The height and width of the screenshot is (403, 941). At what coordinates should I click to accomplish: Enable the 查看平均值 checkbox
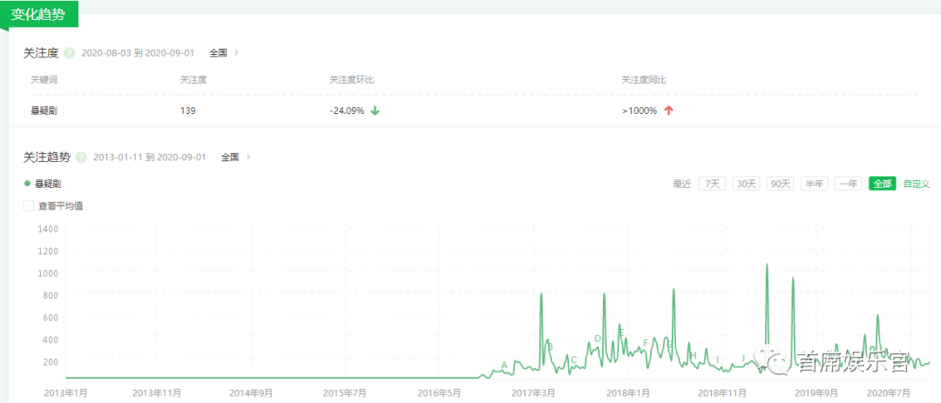pos(29,206)
